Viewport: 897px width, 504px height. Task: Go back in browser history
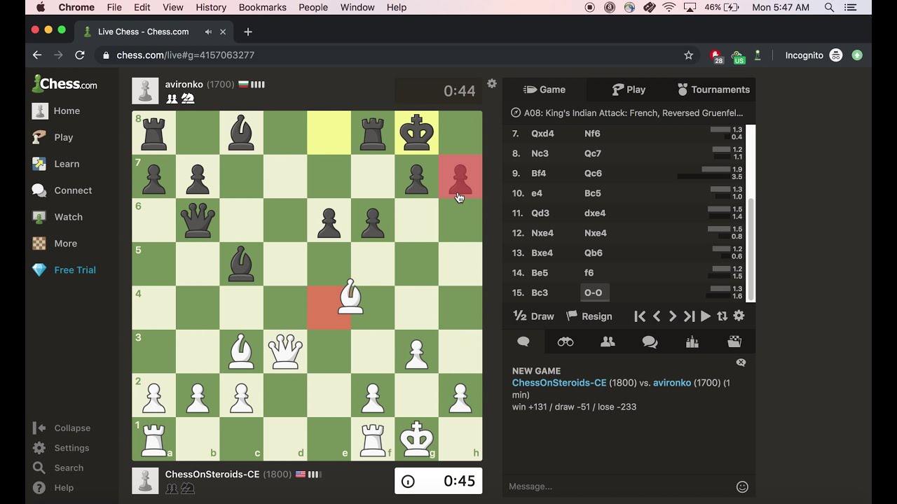coord(37,55)
